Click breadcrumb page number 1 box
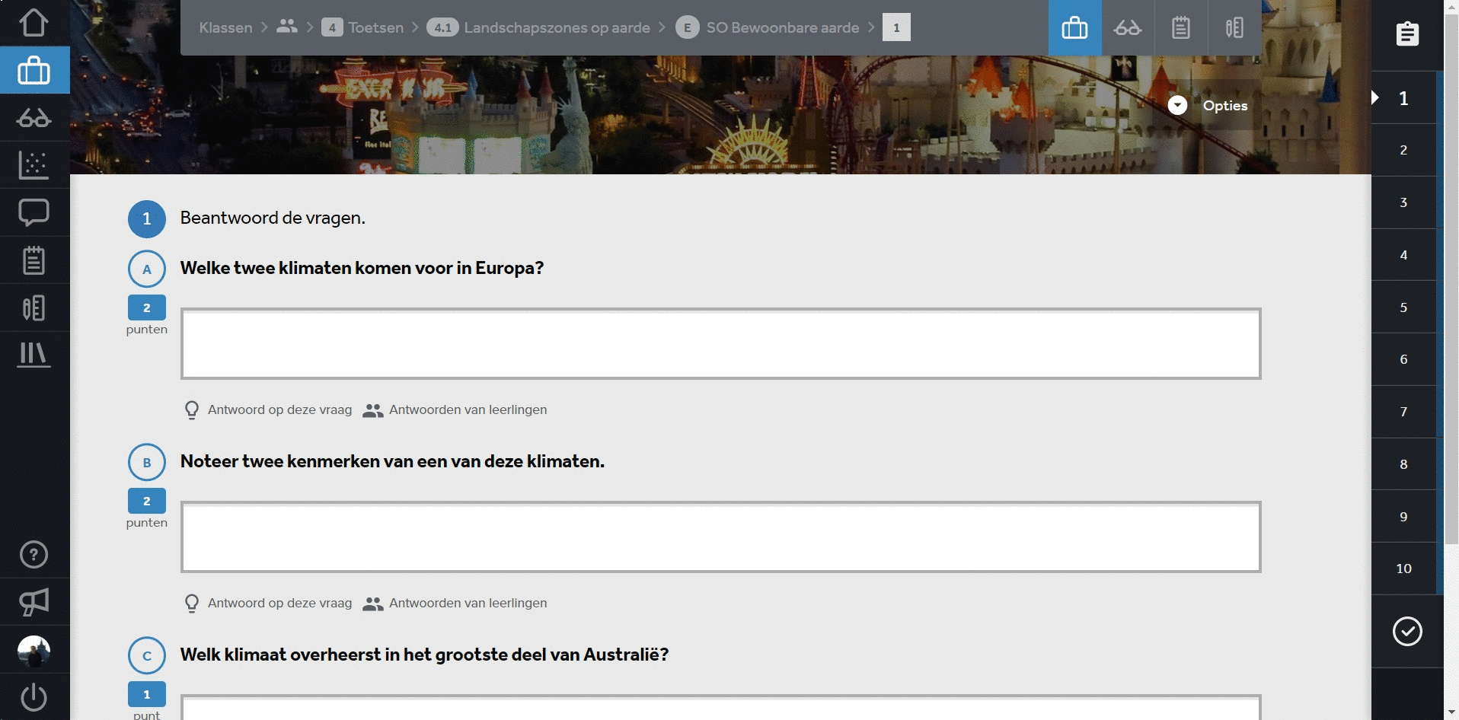 pyautogui.click(x=896, y=27)
